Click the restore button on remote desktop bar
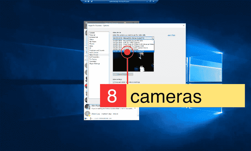This screenshot has width=251, height=151. (150, 1)
